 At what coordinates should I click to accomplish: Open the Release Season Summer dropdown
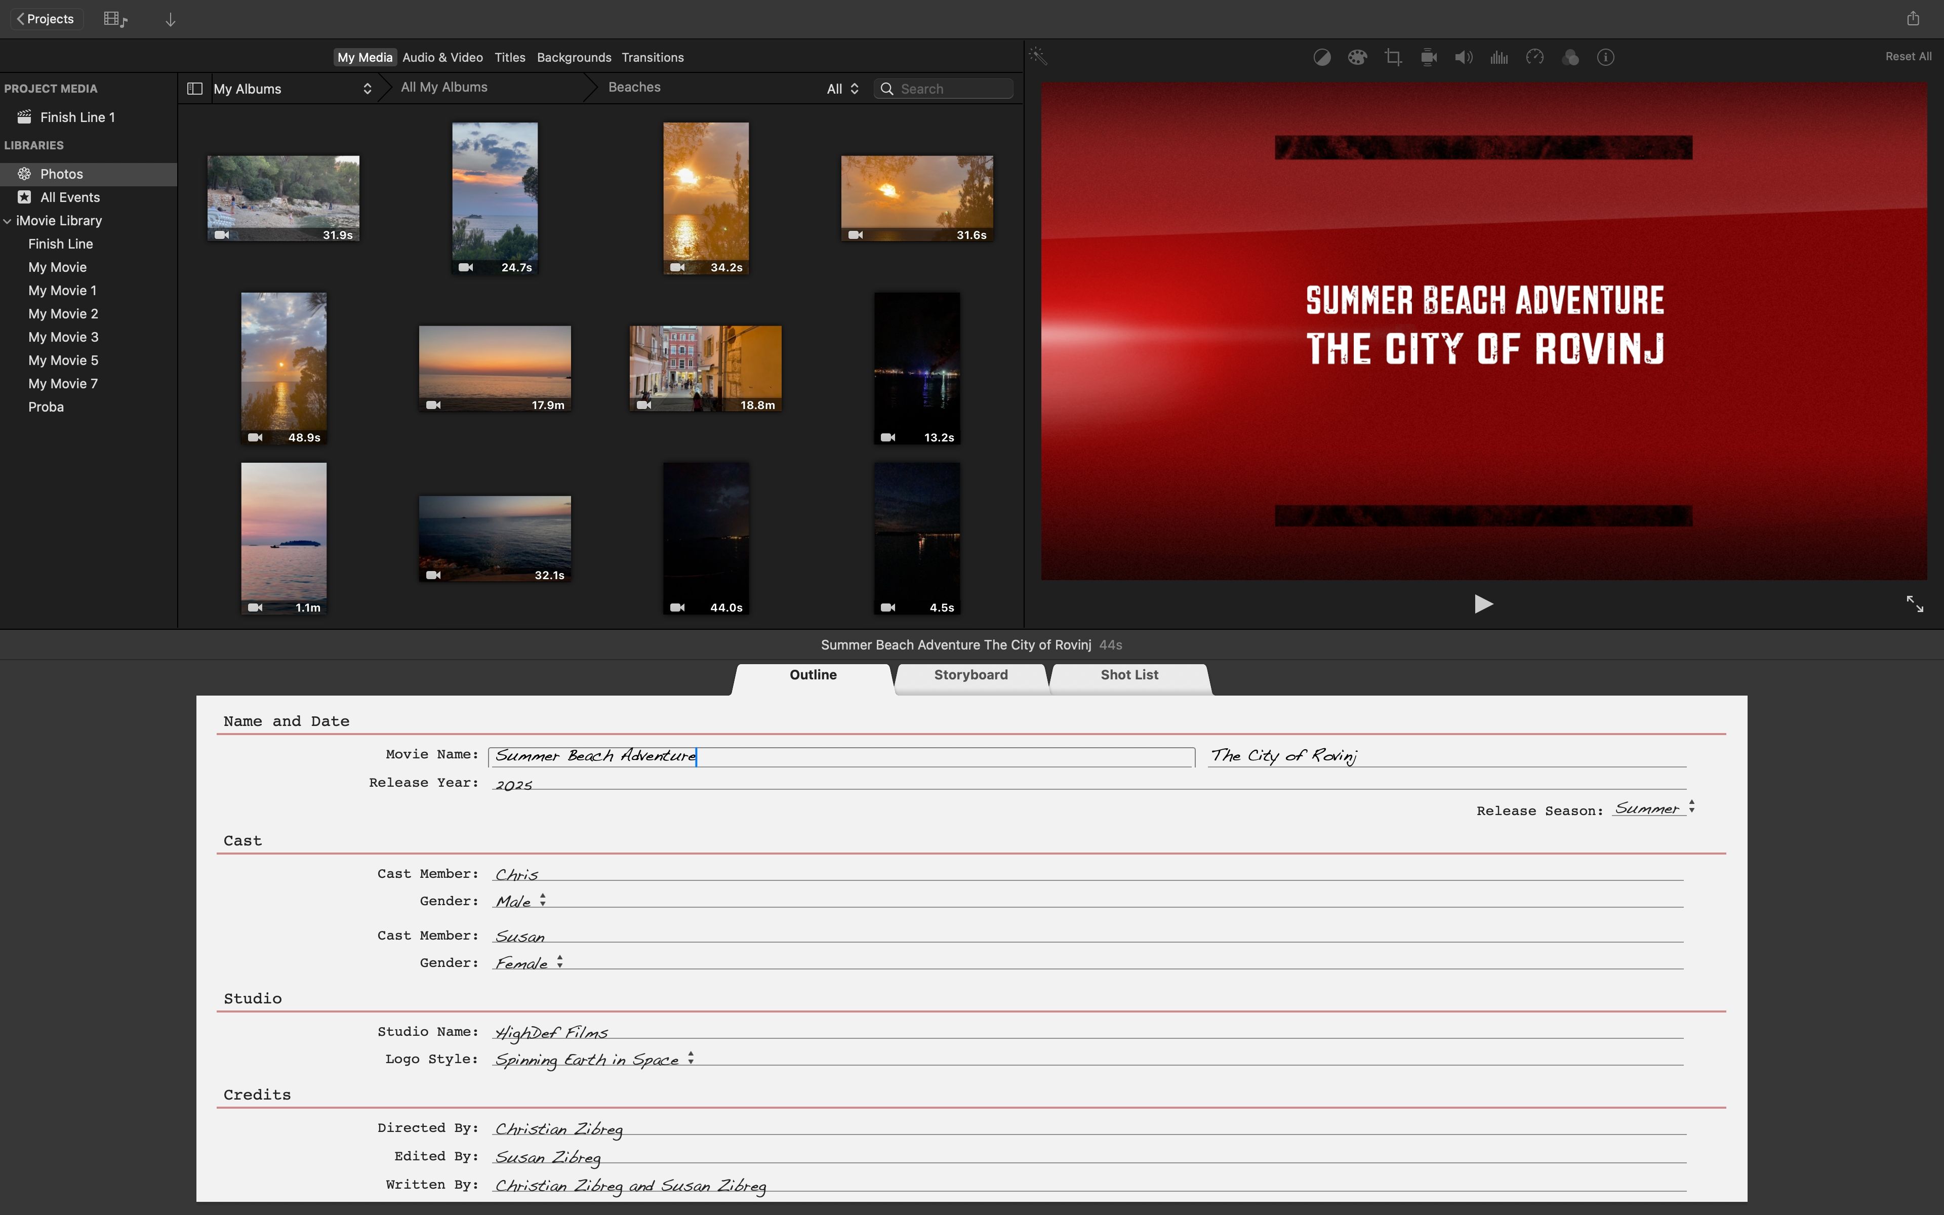[x=1654, y=808]
